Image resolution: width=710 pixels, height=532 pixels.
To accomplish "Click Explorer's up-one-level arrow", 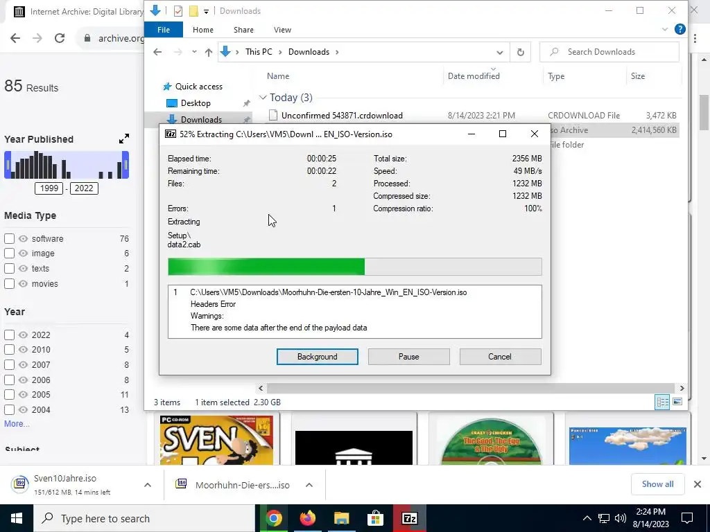I will [x=208, y=52].
